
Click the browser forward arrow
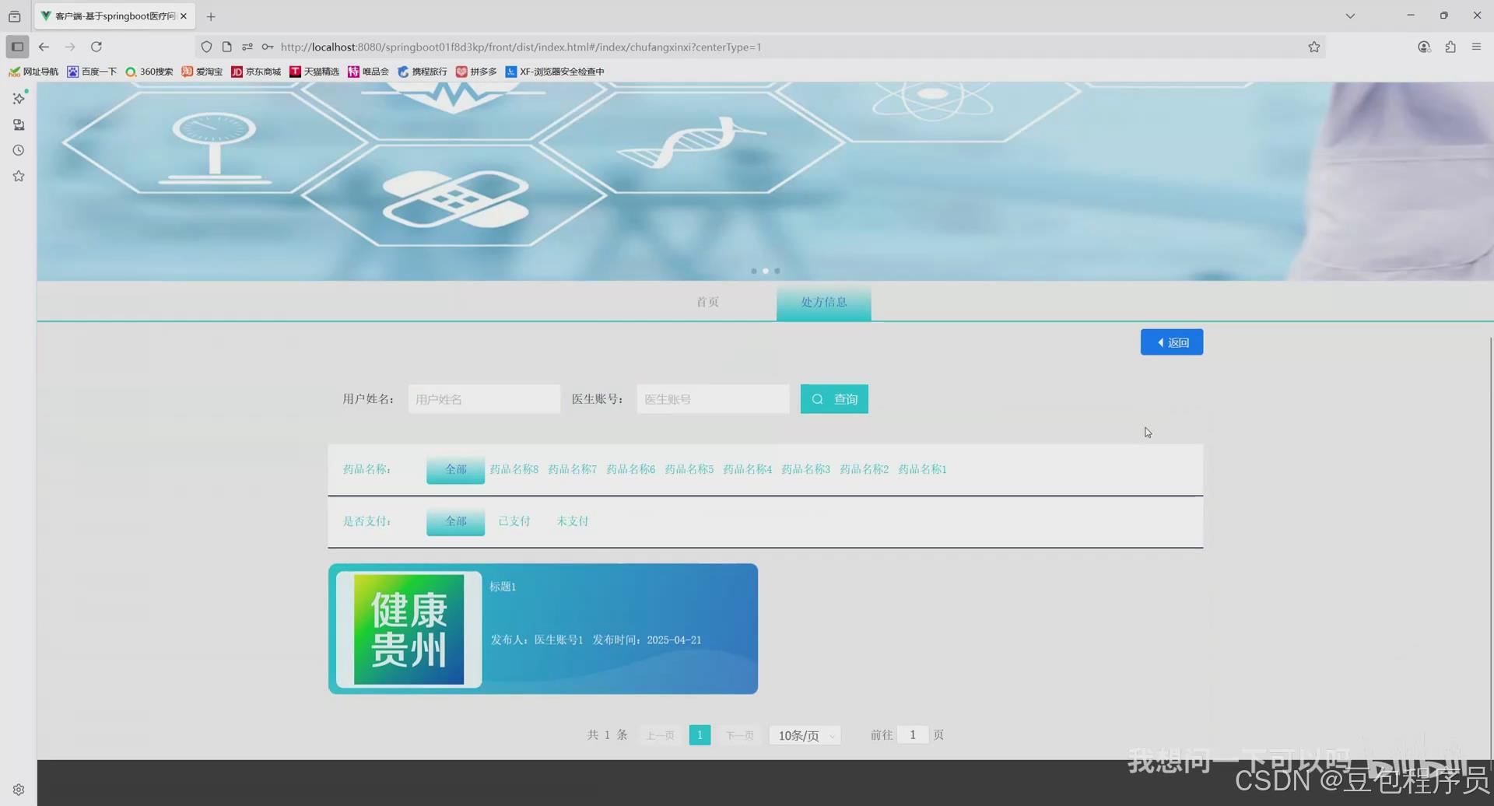[x=70, y=47]
